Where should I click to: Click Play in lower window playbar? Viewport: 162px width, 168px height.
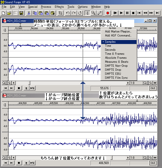[26, 163]
